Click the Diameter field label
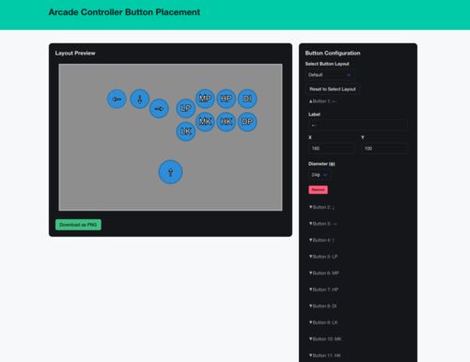Viewport: 470px width, 362px height. coord(321,164)
